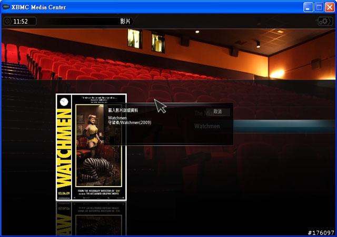
Task: Click the 影片 section header
Action: (x=125, y=21)
